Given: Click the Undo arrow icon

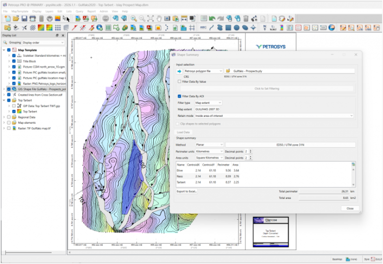Looking at the screenshot, I should (x=212, y=18).
